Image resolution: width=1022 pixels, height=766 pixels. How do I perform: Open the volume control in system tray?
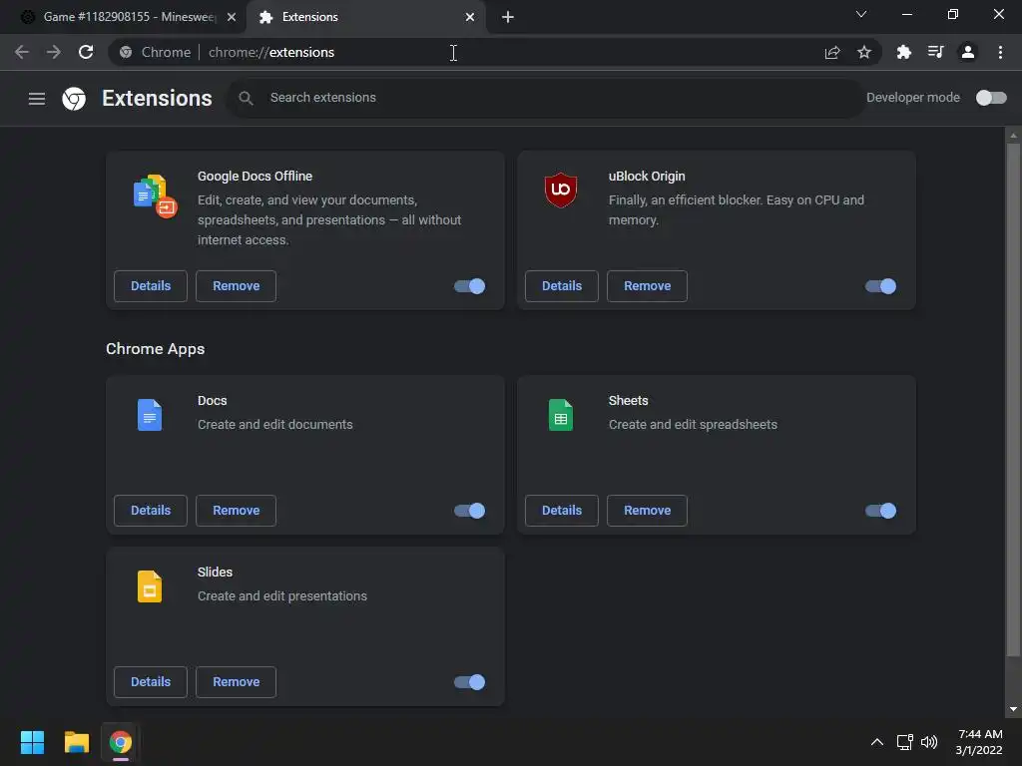(929, 742)
